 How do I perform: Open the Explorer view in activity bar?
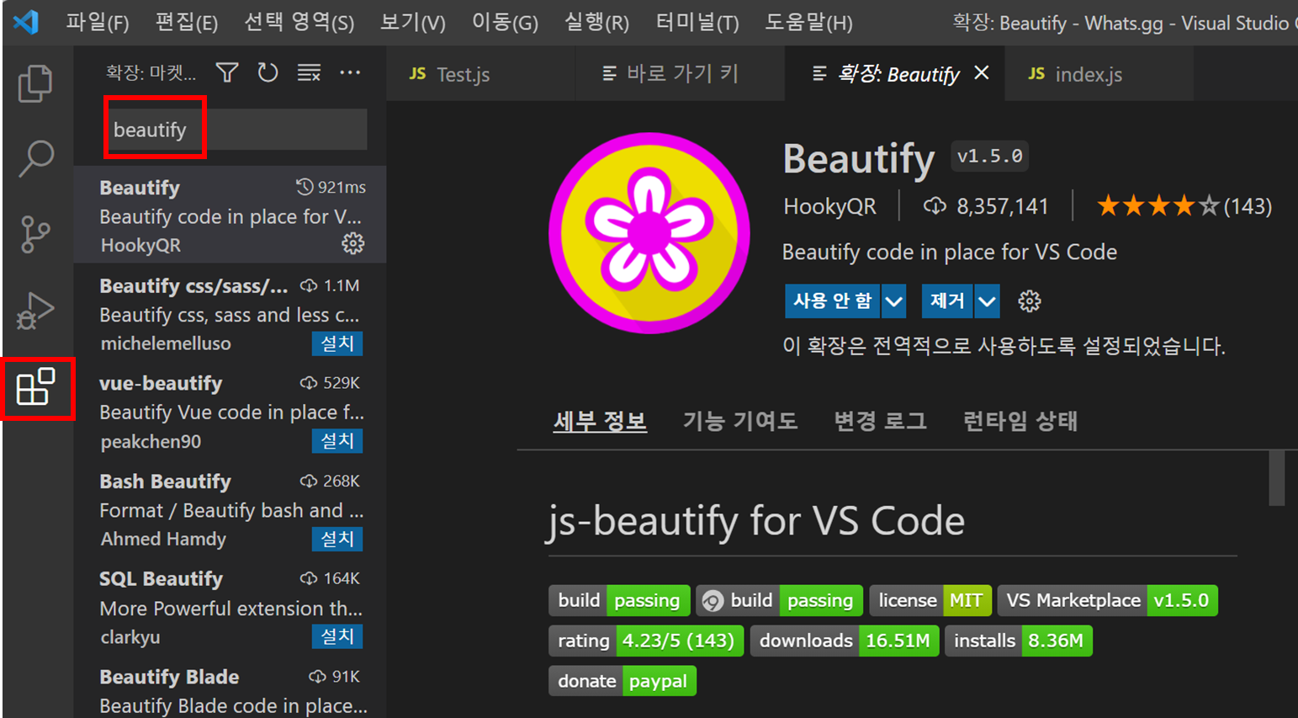[35, 83]
